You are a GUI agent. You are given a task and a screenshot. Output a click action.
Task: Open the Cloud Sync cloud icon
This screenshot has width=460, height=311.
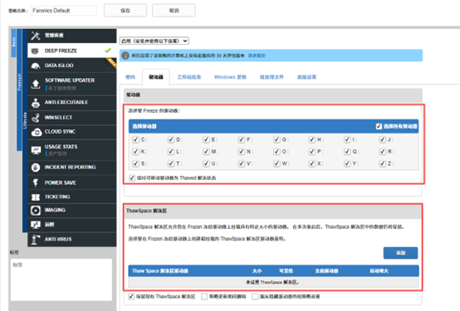(x=37, y=132)
